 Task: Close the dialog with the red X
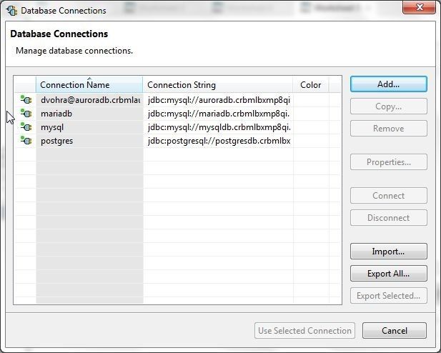pos(419,7)
